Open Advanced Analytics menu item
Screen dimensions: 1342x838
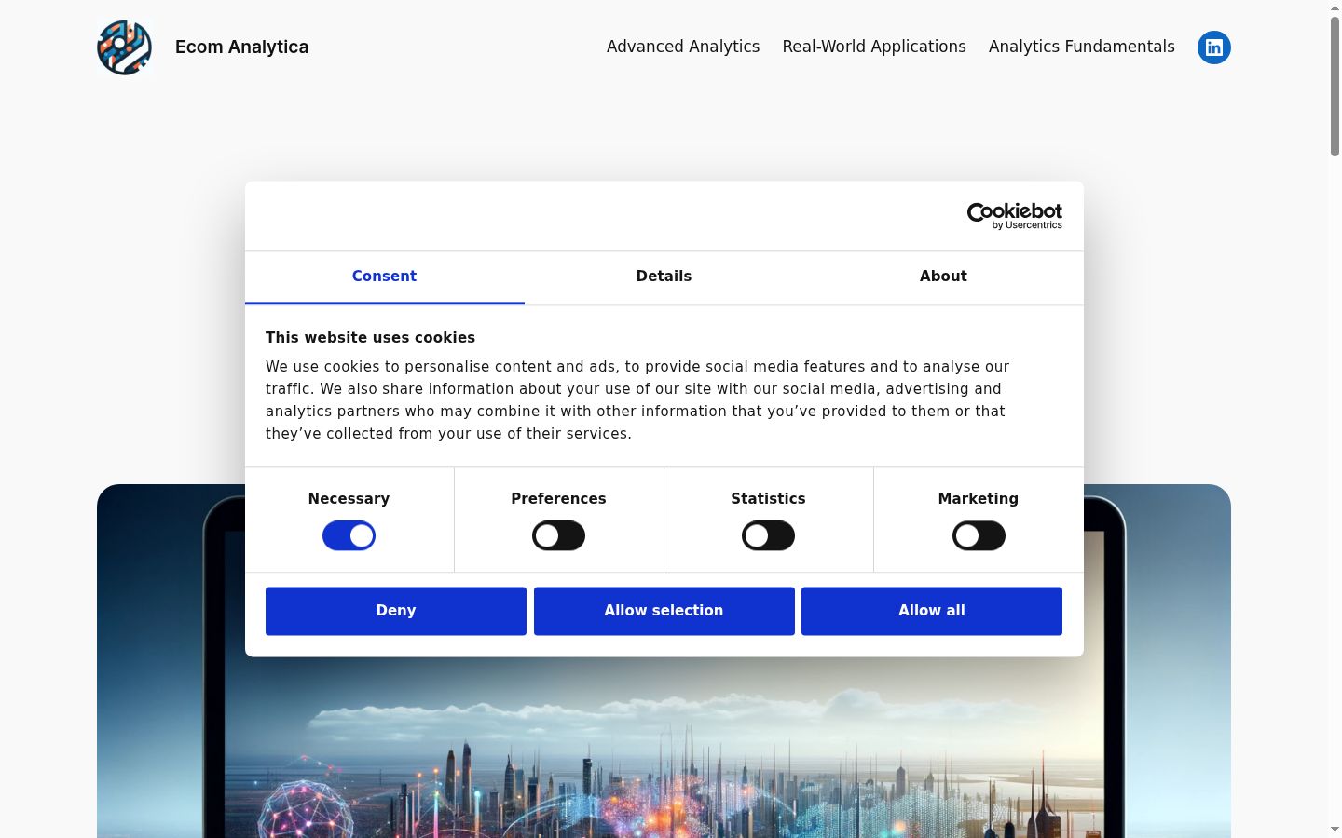pos(683,47)
